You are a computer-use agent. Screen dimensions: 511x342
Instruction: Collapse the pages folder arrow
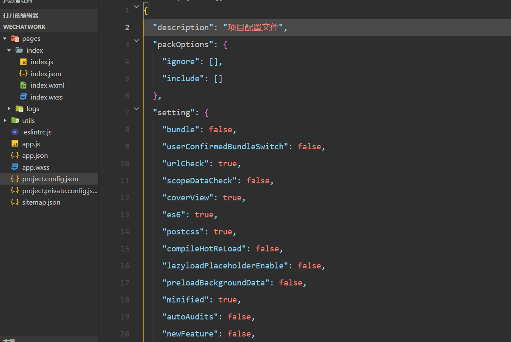[x=5, y=39]
